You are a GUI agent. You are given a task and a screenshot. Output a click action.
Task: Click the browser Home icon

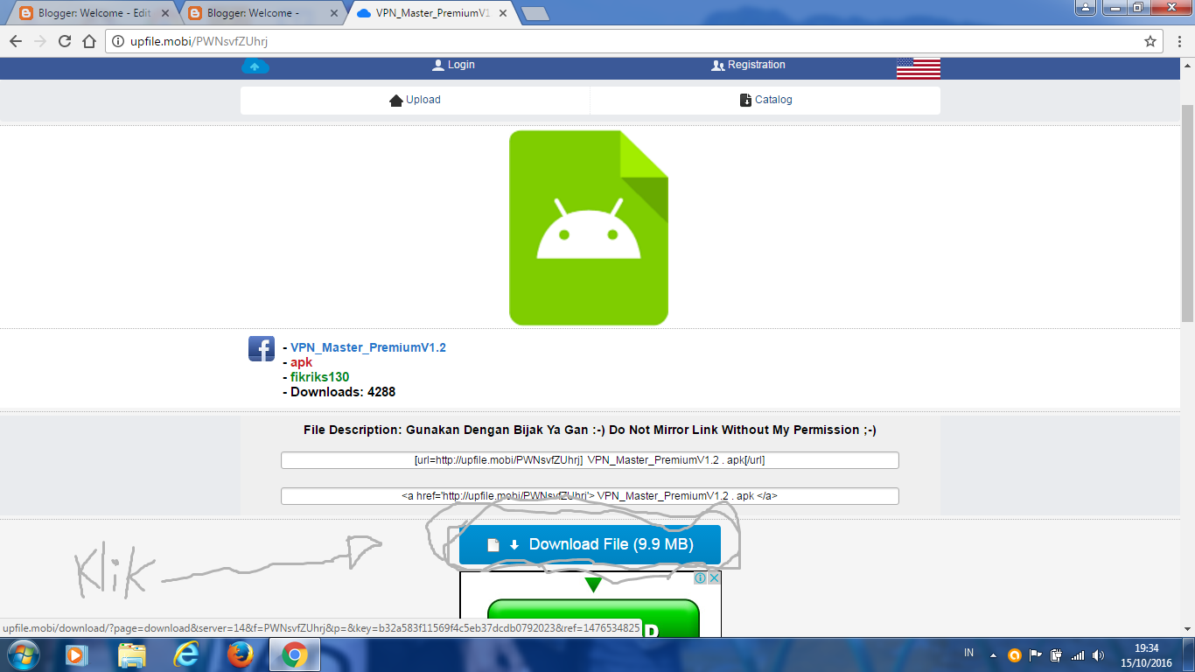point(88,41)
